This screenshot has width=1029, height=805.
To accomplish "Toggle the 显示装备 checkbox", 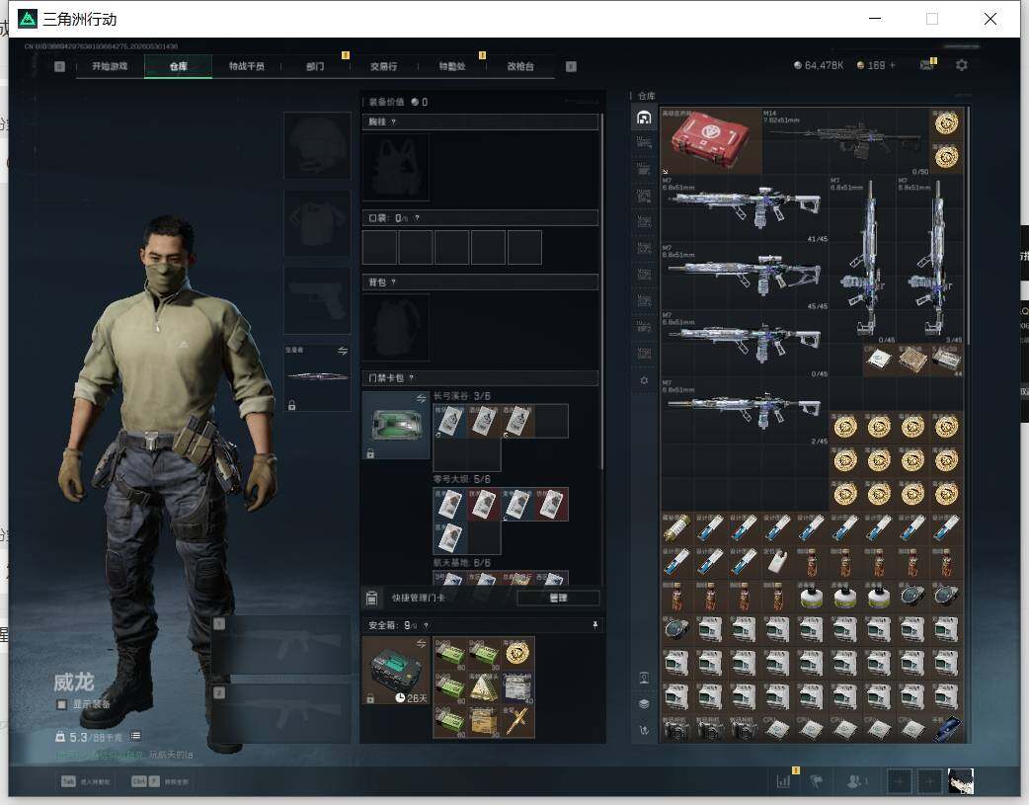I will point(61,704).
